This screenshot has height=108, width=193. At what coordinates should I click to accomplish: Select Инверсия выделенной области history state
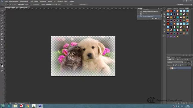pyautogui.click(x=150, y=11)
